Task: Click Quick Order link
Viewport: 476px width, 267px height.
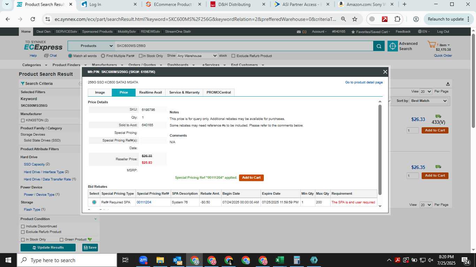Action: (443, 56)
